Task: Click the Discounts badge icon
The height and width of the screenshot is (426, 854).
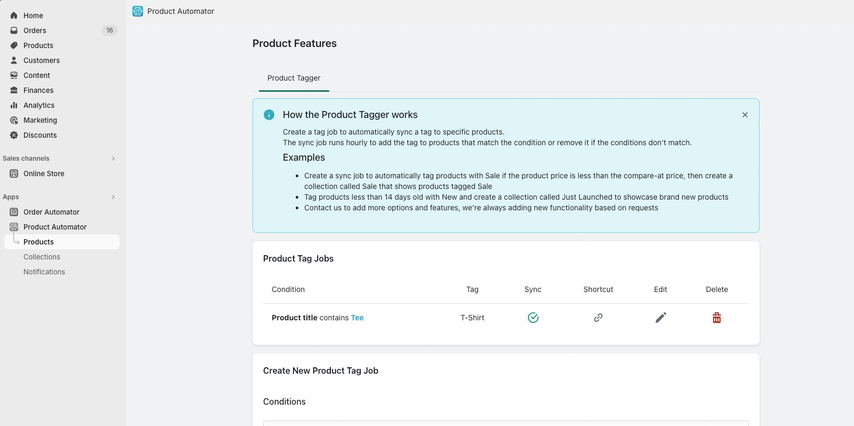Action: pos(14,135)
